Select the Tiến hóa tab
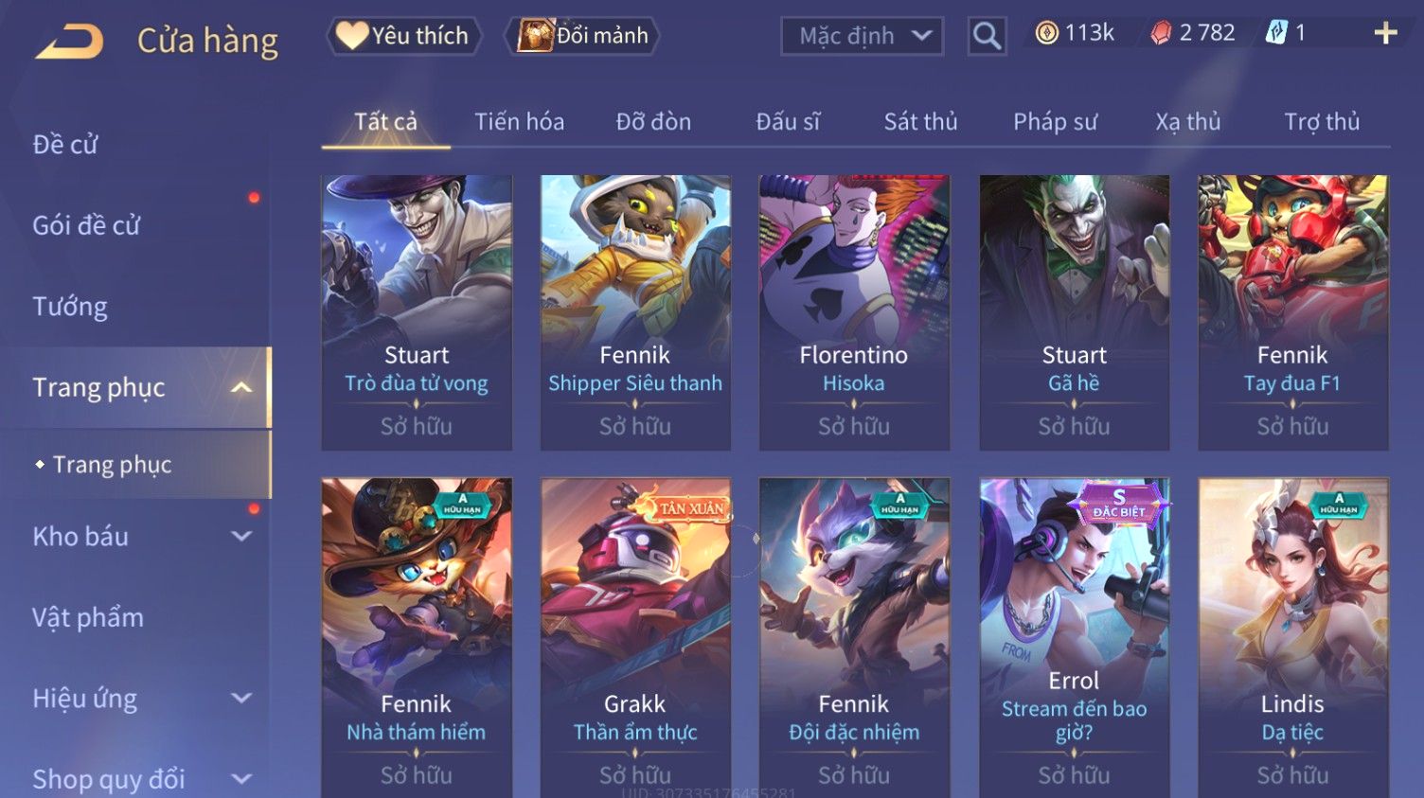1424x798 pixels. click(519, 122)
